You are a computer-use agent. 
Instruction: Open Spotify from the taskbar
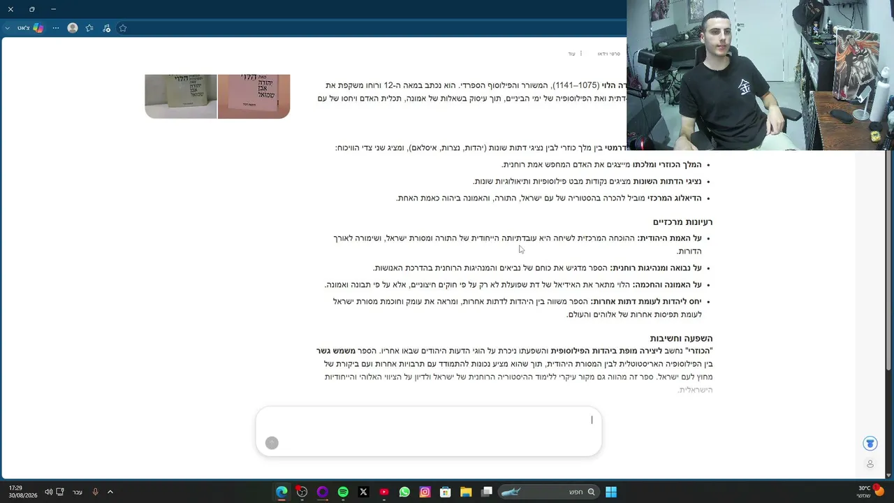point(343,492)
